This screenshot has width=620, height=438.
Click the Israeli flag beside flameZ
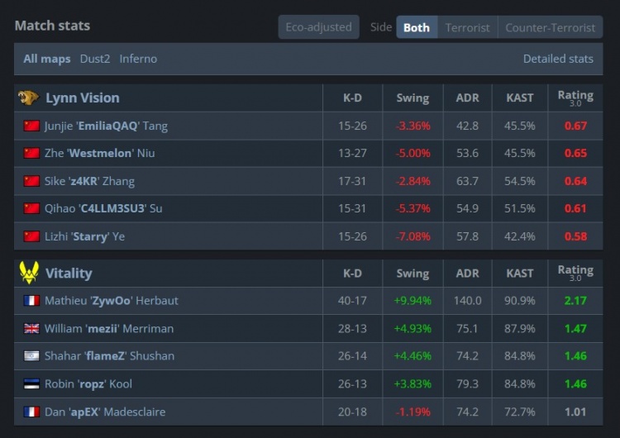(31, 356)
